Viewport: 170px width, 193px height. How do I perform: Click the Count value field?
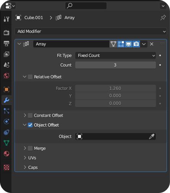pos(115,65)
